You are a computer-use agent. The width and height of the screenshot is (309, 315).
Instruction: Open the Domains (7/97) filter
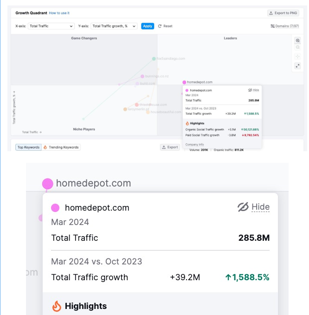(285, 26)
